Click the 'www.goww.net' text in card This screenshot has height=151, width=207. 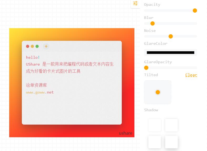[x=40, y=92]
